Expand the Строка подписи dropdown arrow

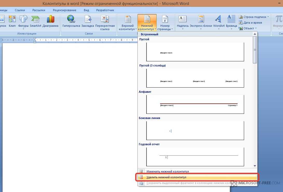268,17
